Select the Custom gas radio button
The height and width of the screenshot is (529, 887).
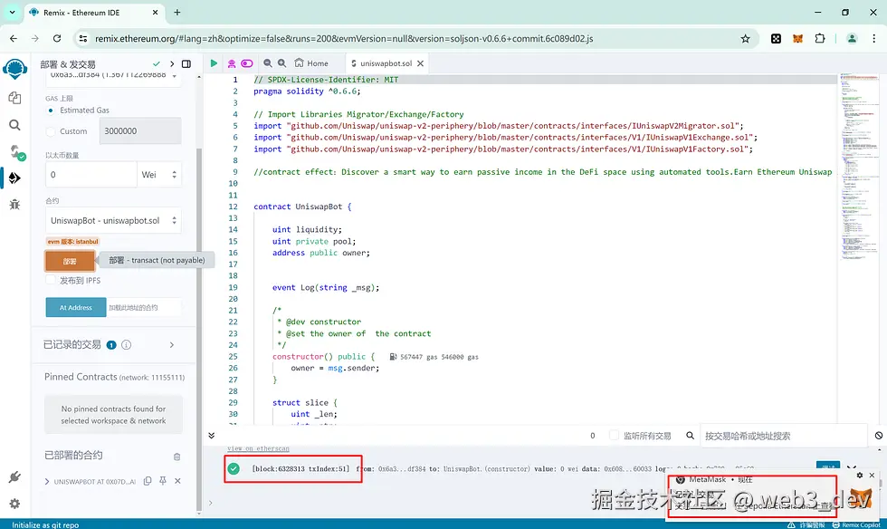[x=51, y=131]
